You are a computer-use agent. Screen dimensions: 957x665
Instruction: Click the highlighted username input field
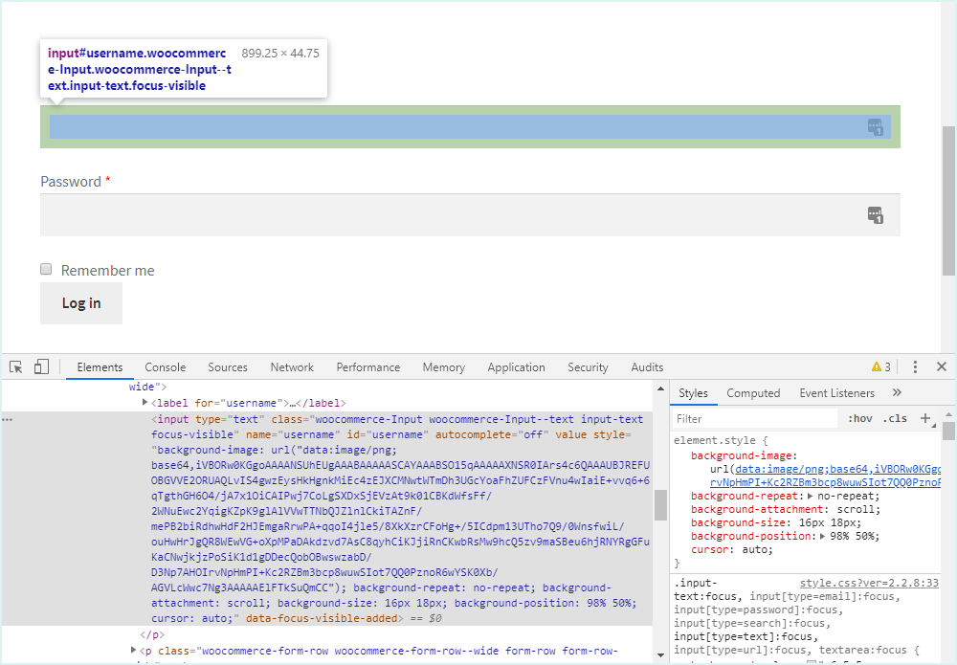(470, 127)
